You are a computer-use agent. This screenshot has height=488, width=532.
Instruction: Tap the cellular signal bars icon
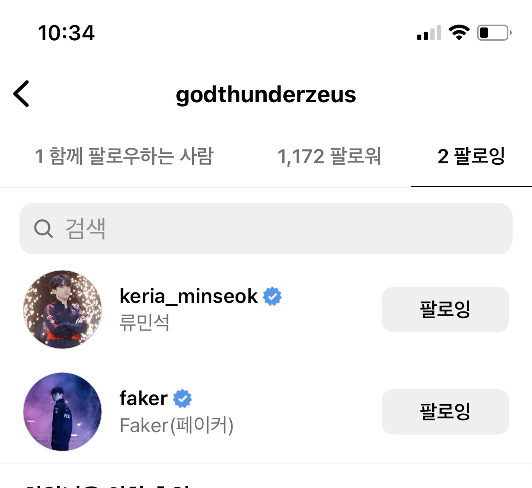pos(429,33)
